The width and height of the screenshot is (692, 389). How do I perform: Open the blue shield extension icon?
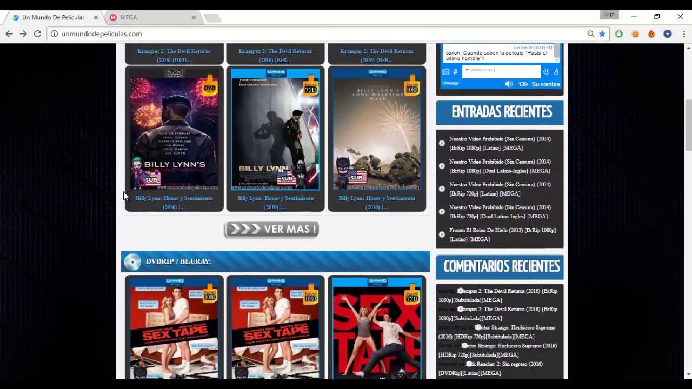[668, 33]
